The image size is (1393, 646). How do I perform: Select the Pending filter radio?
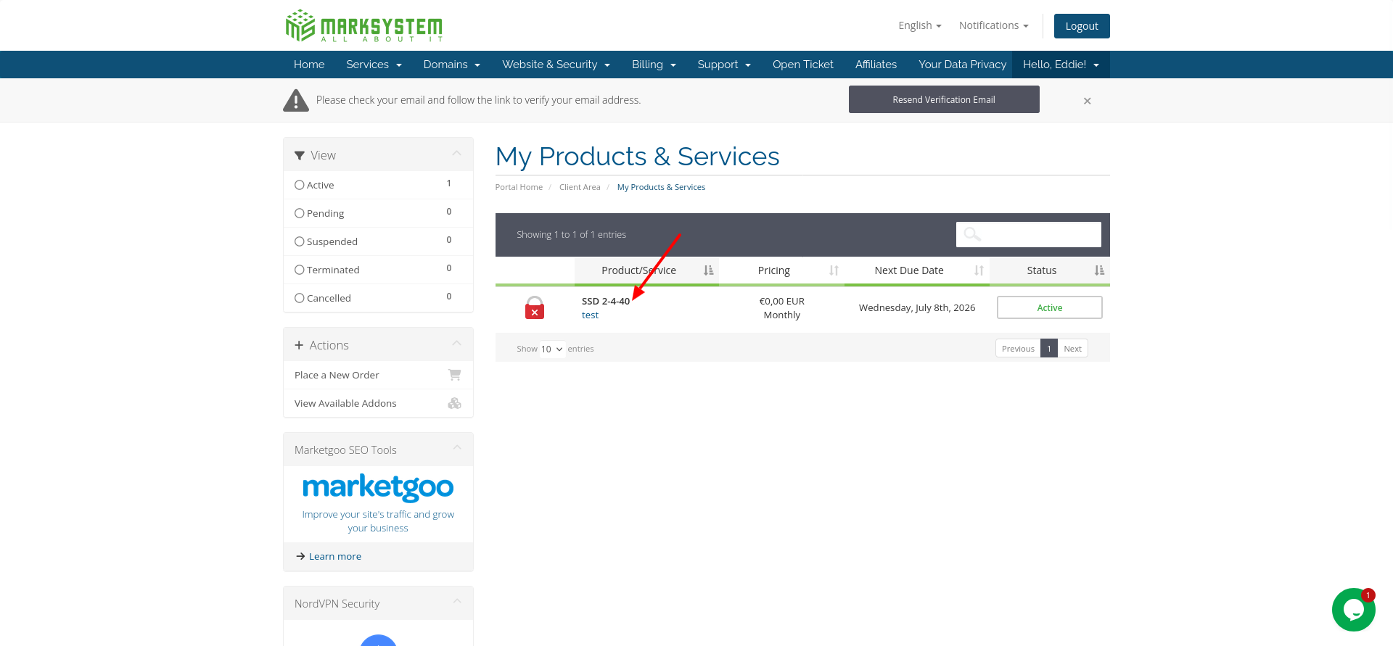pos(299,213)
